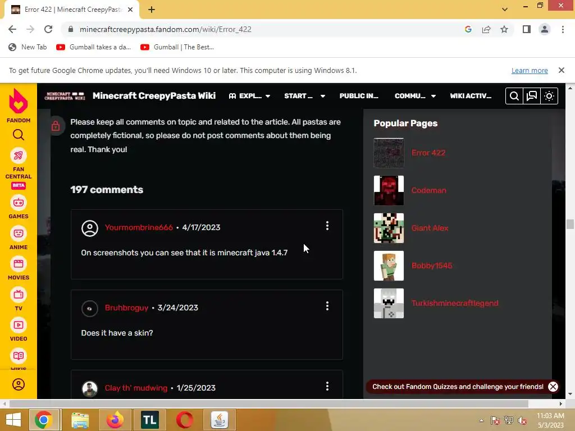Screen dimensions: 575x431
Task: Search the wiki via header magnifier icon
Action: point(514,96)
